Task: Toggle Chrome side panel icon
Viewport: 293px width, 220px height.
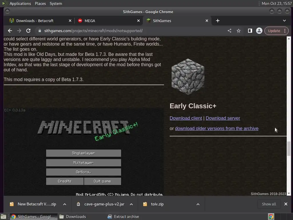Action: click(x=250, y=31)
